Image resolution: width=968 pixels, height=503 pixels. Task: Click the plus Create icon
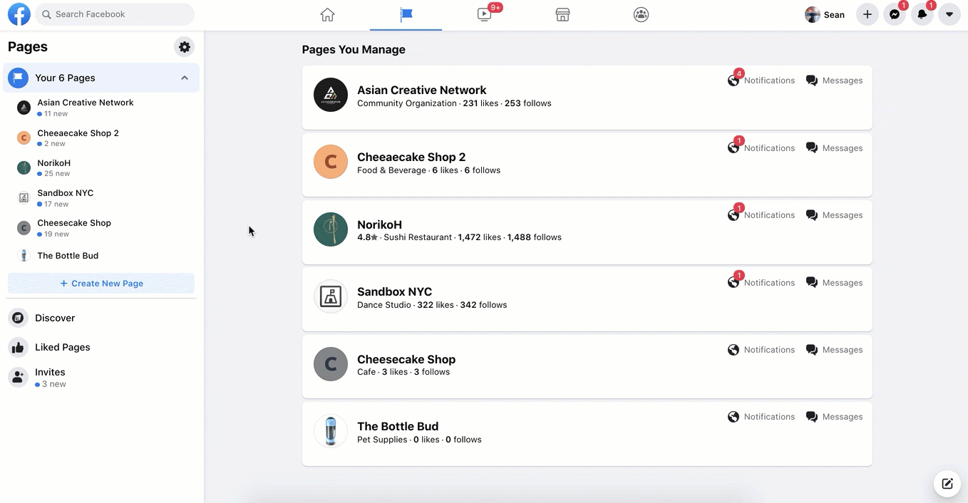867,14
